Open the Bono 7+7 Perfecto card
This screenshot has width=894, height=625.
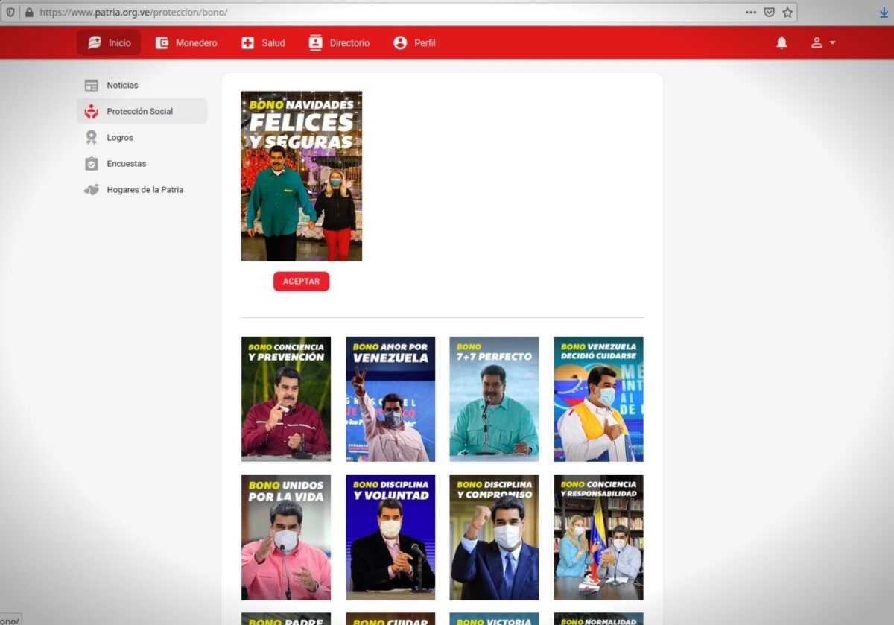(x=494, y=399)
